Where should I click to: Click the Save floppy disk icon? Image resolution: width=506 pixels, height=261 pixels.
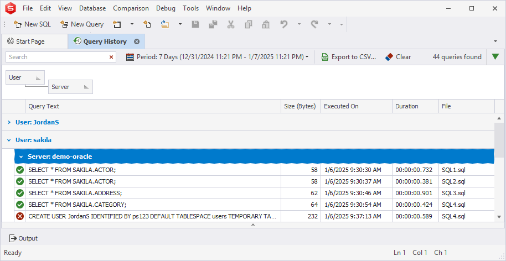point(195,24)
